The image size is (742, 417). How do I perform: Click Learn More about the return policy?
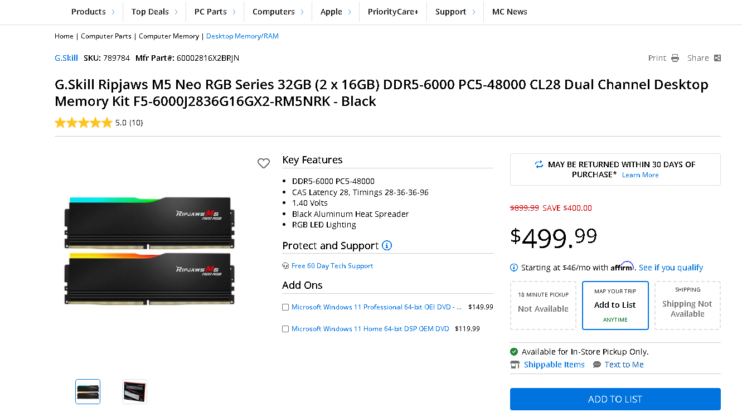[640, 174]
